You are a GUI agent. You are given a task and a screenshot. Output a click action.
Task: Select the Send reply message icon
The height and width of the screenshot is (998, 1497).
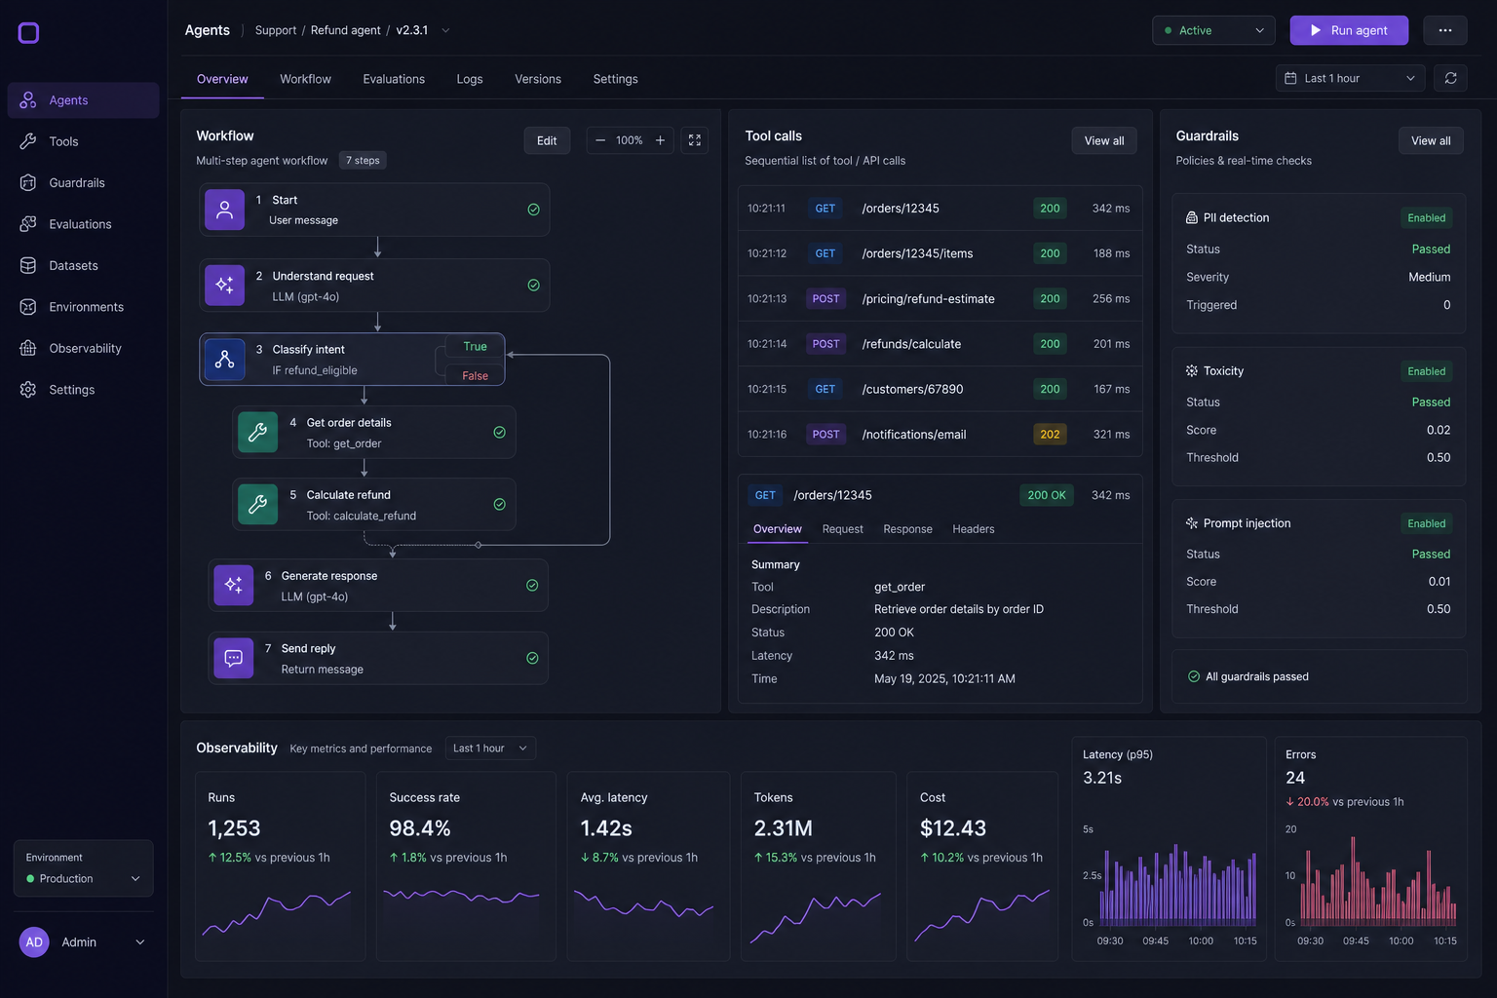pos(234,659)
